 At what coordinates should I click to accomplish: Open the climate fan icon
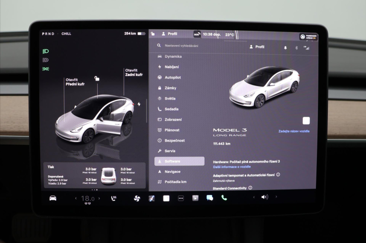click(137, 198)
